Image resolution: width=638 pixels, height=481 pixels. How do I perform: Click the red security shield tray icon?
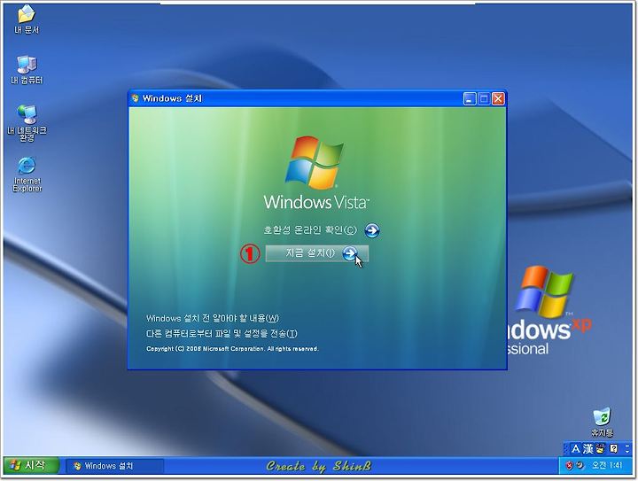click(x=569, y=465)
